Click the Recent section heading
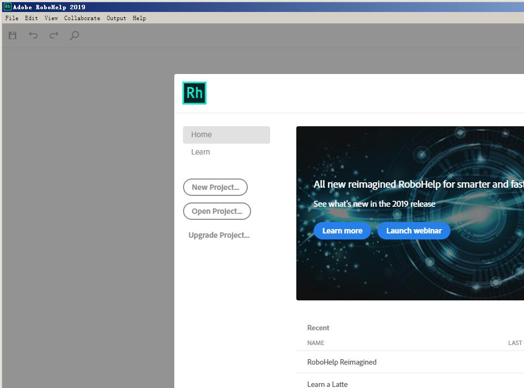524x388 pixels. pos(318,328)
